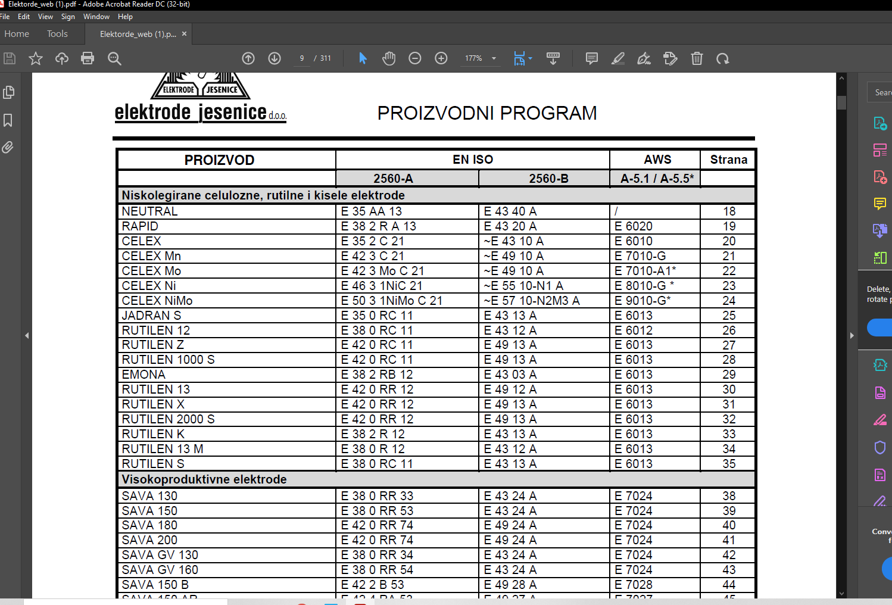Click the document scrollbar down arrow

(x=841, y=593)
